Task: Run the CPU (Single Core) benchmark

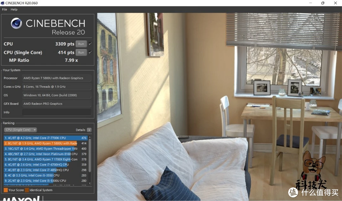Action: 81,52
